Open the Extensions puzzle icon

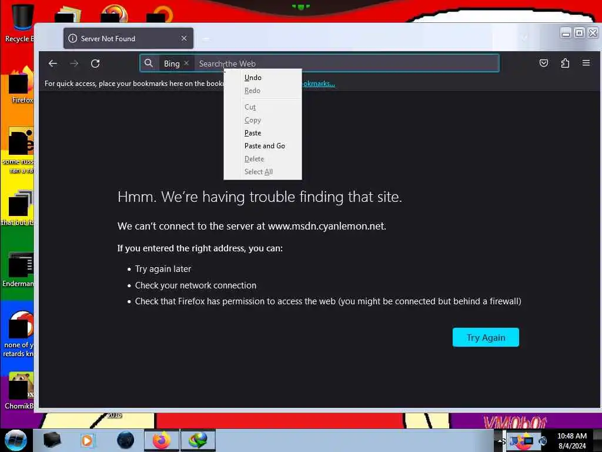[565, 63]
